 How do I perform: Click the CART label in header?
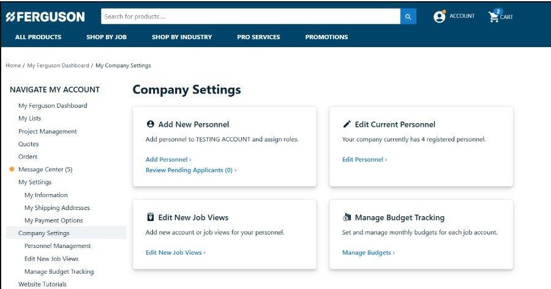pyautogui.click(x=506, y=17)
